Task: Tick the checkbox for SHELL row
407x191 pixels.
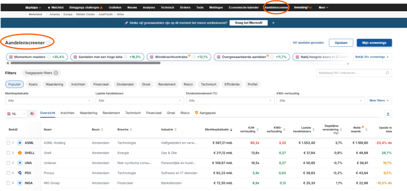Action: point(9,153)
